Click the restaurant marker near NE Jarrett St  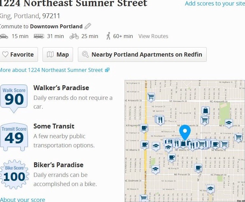tap(160, 120)
